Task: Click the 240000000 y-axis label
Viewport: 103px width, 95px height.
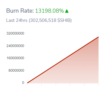Action: tap(15, 46)
